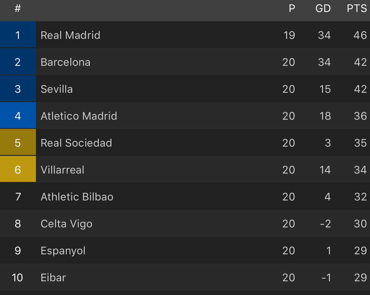The height and width of the screenshot is (295, 370).
Task: Open Sevilla team details
Action: pos(57,89)
